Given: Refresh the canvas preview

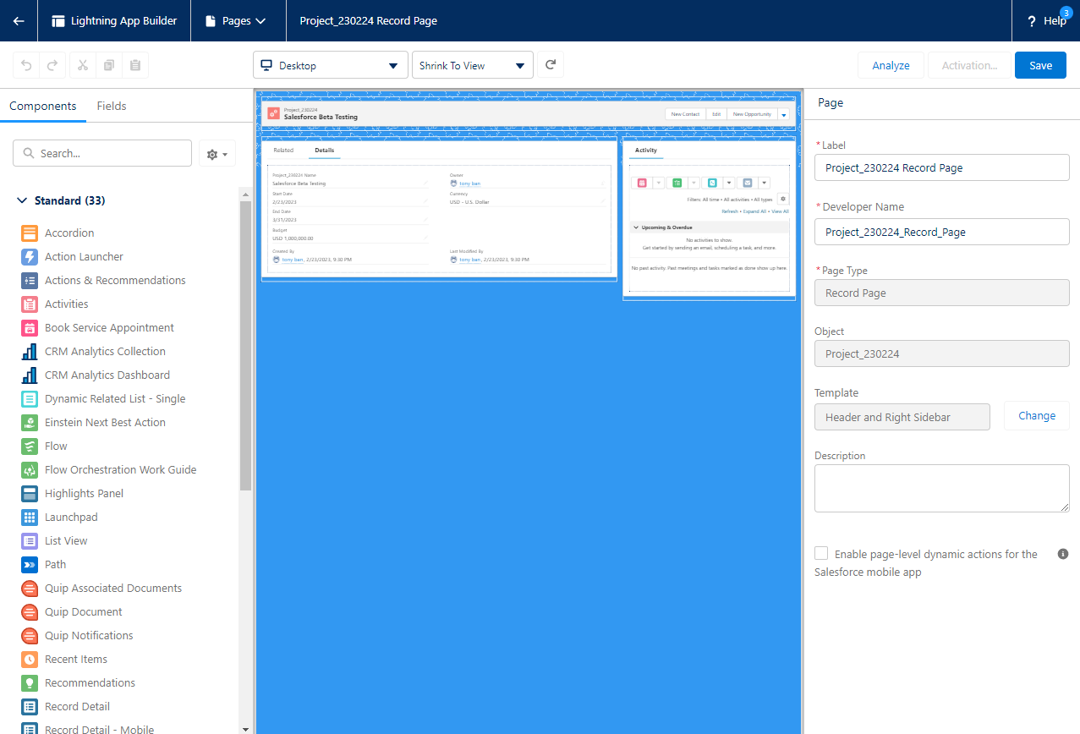Looking at the screenshot, I should (551, 65).
